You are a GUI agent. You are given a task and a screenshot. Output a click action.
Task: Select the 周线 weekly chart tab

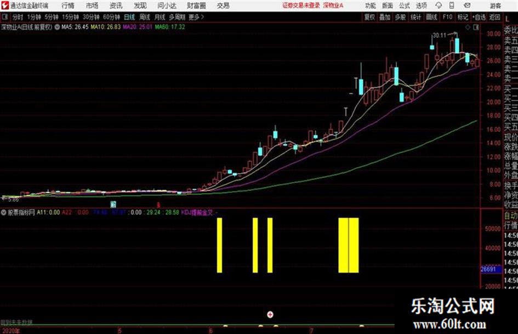pyautogui.click(x=145, y=17)
